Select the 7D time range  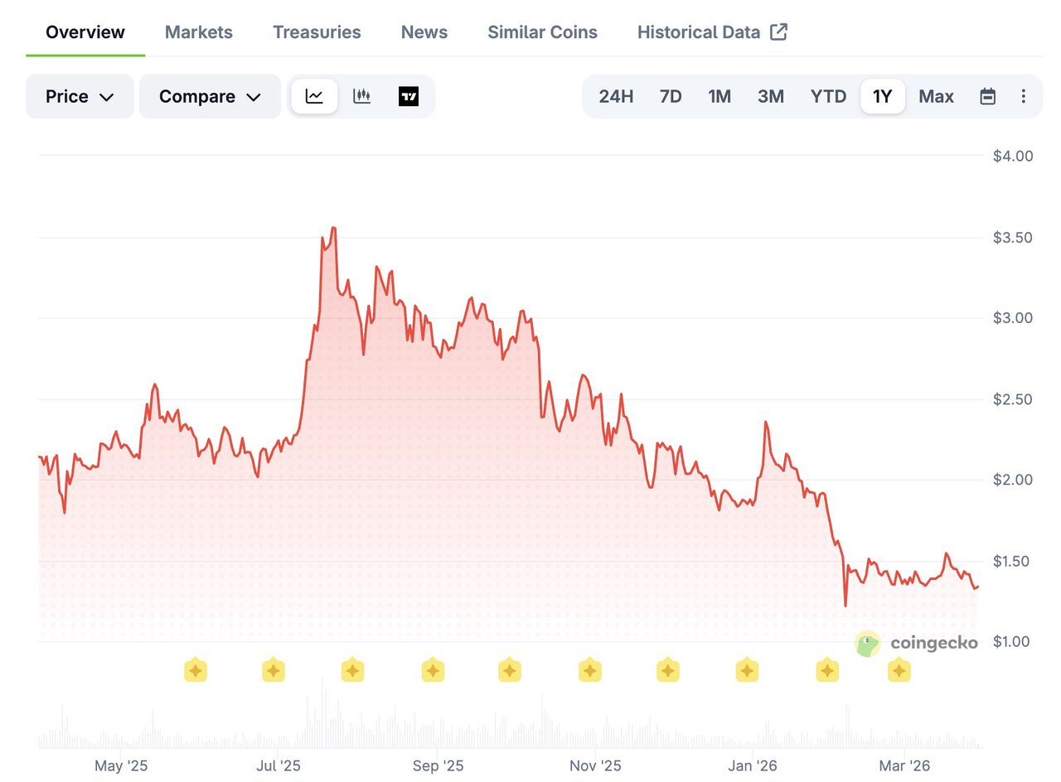click(671, 96)
